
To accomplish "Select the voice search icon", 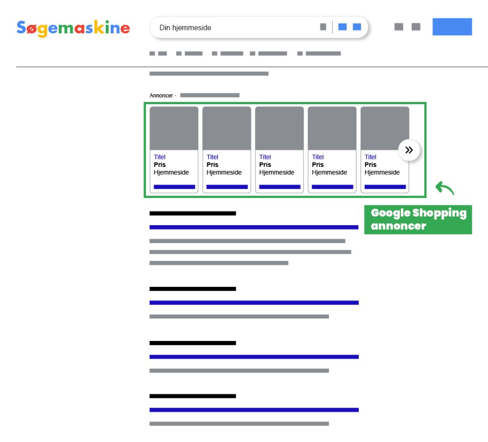I will [x=343, y=26].
